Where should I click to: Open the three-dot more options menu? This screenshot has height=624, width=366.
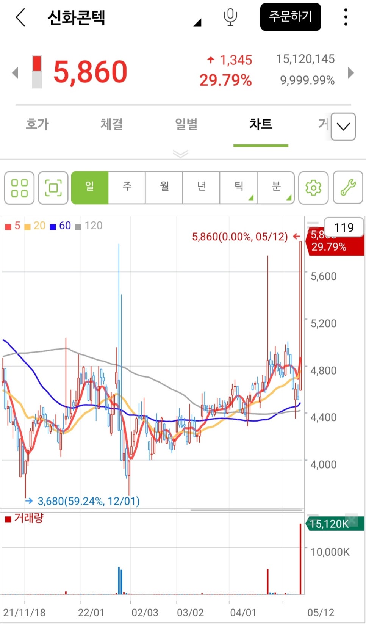pos(346,17)
